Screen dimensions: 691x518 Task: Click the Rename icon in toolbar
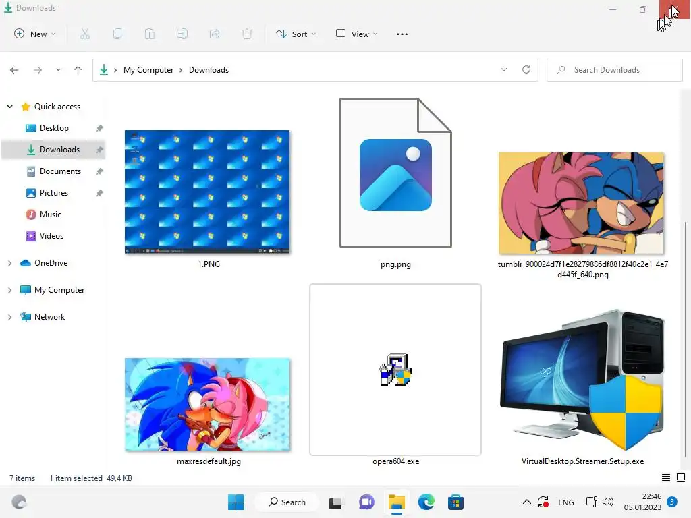182,34
